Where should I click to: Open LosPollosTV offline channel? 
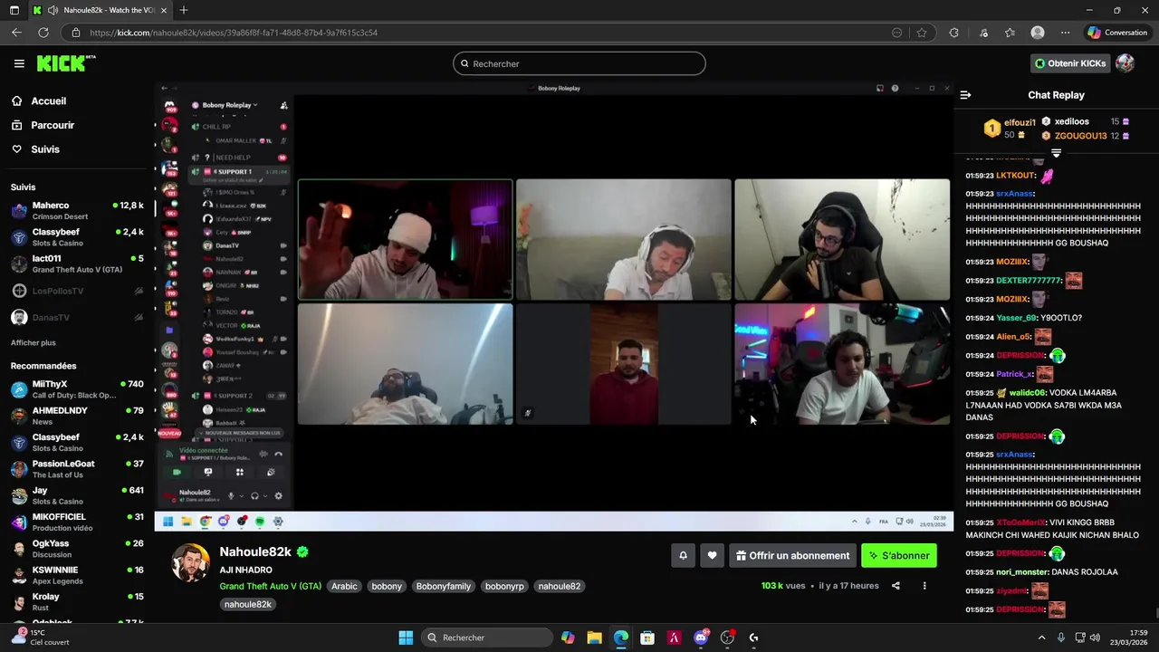[x=77, y=291]
